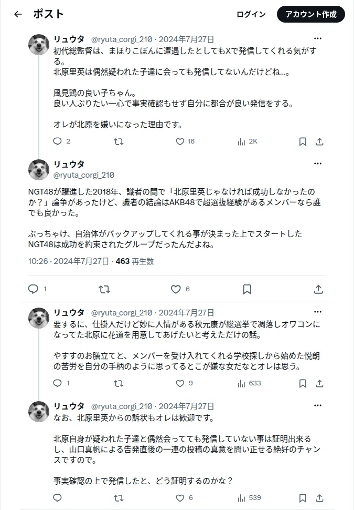Viewport: 354px width, 510px height.
Task: Open the 10:26 · 2024年7月27日 timestamp link
Action: pyautogui.click(x=69, y=261)
